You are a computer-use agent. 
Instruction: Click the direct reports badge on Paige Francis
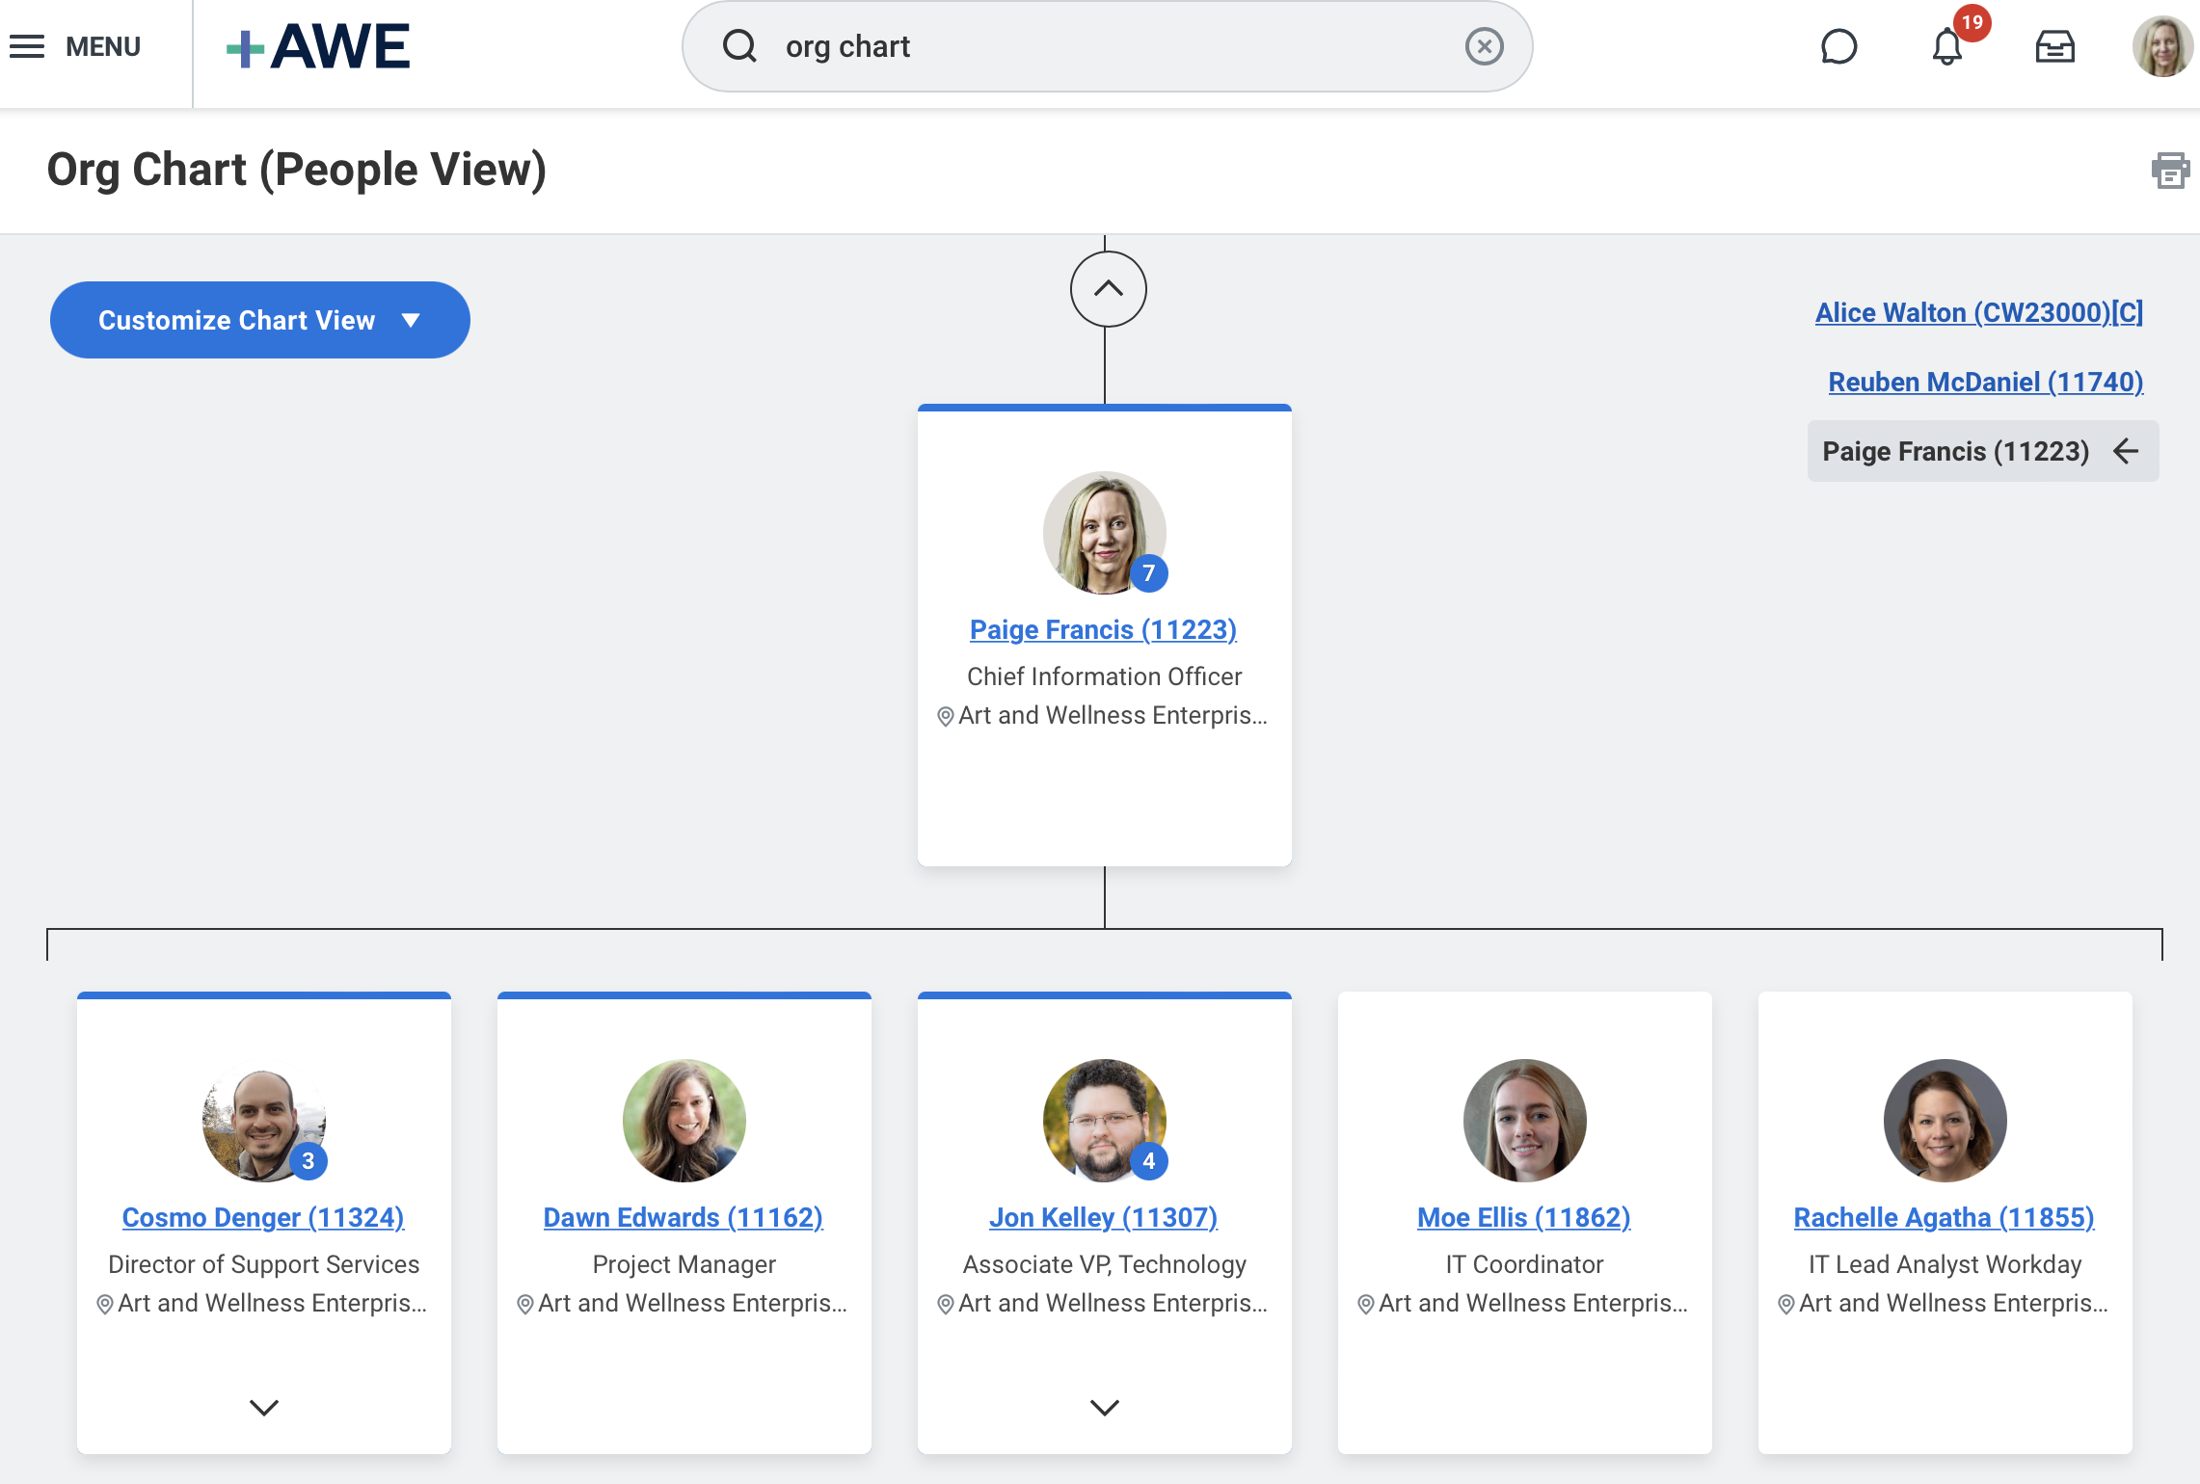(1150, 571)
